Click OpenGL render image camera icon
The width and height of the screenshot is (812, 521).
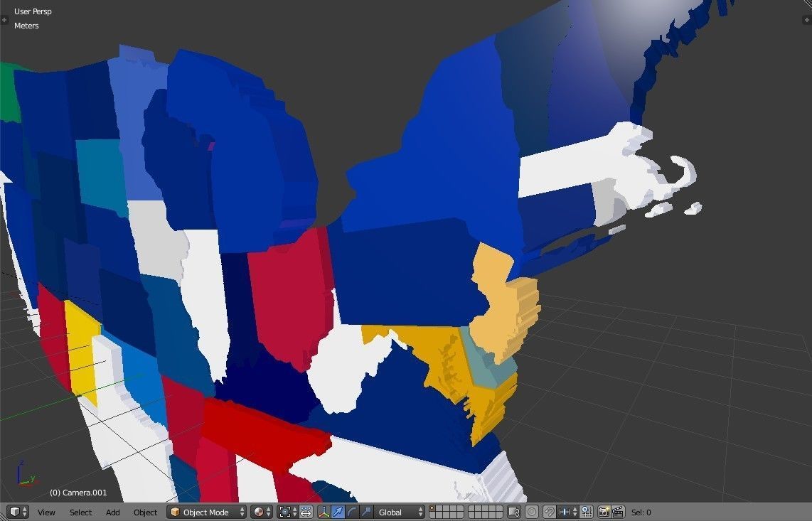pos(604,512)
